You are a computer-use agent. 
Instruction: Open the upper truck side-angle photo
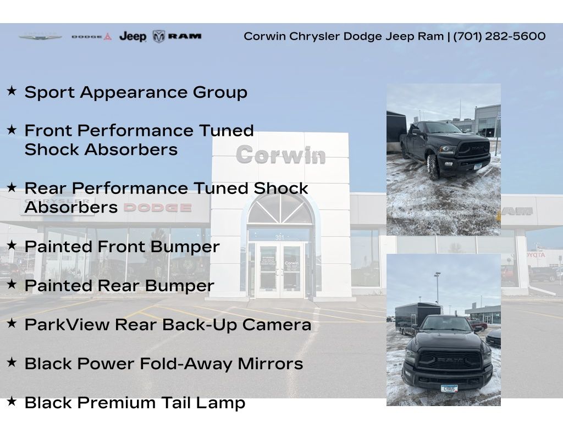click(443, 159)
